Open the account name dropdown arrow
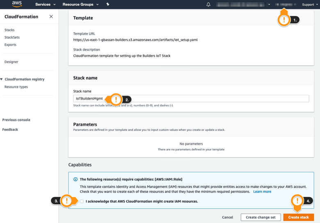Image resolution: width=320 pixels, height=223 pixels. 269,5
